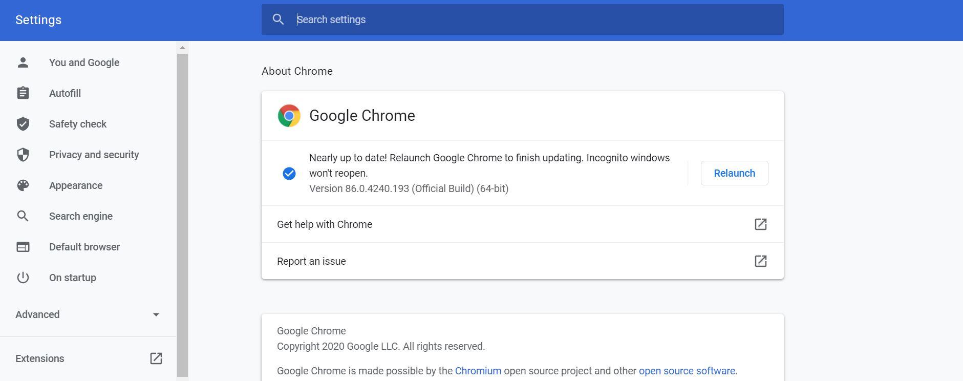Image resolution: width=963 pixels, height=381 pixels.
Task: Click the Nearly up to date message
Action: tap(489, 165)
